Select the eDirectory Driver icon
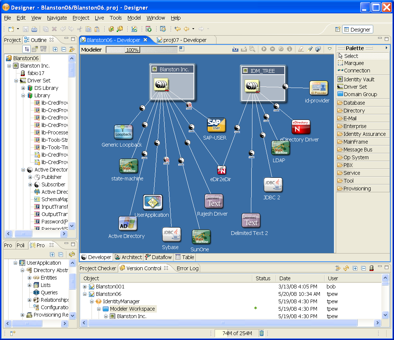This screenshot has height=340, width=394. click(301, 127)
